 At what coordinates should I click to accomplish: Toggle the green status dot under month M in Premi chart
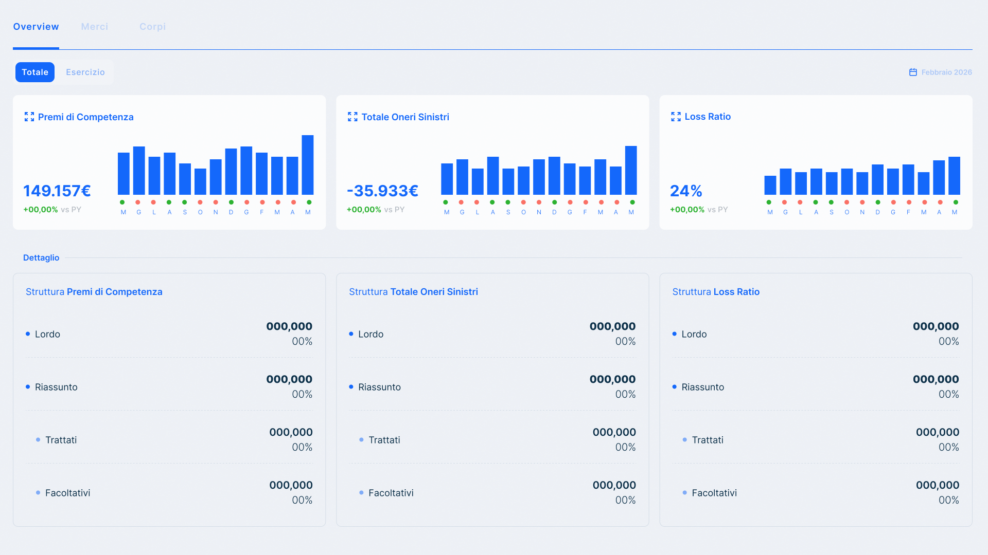coord(123,202)
